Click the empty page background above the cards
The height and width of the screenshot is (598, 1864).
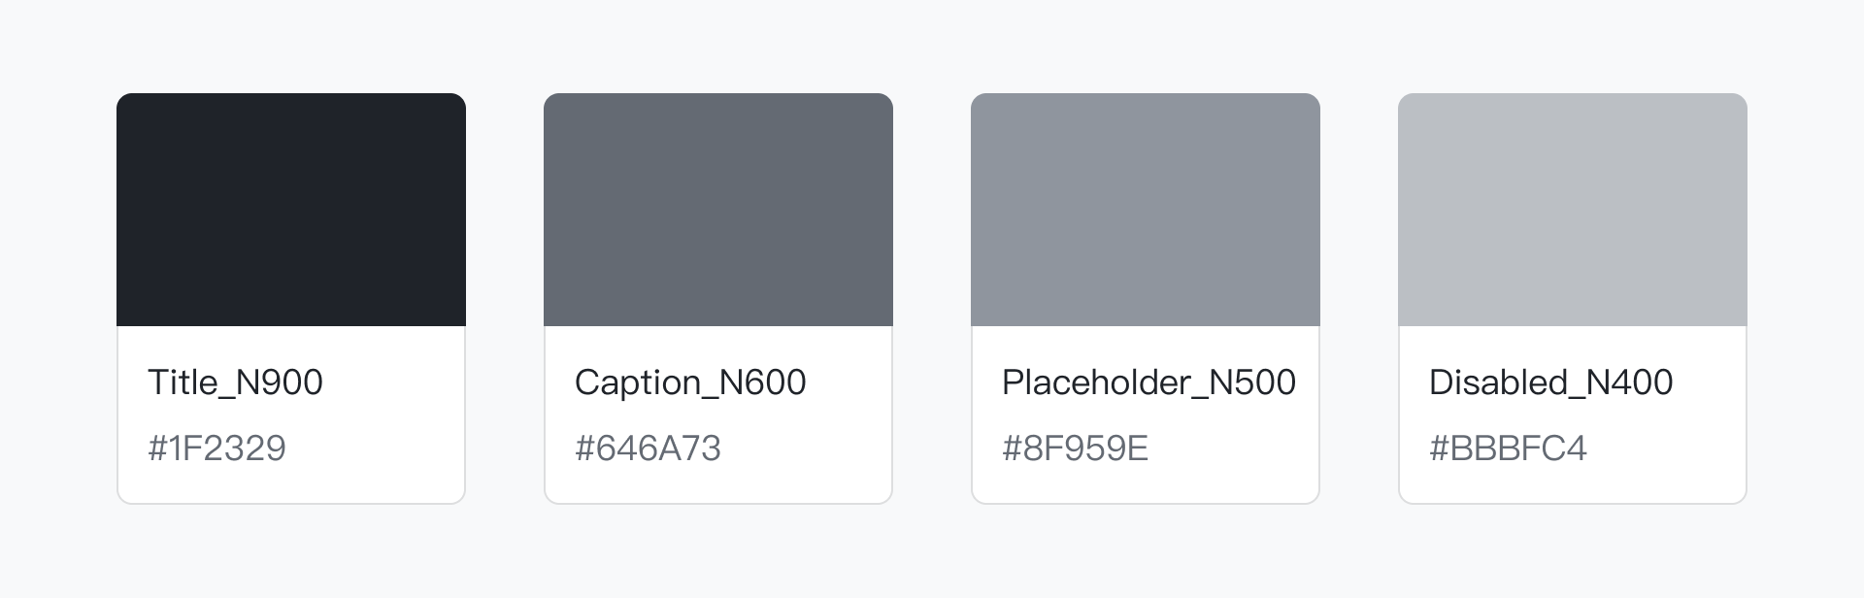coord(932,44)
